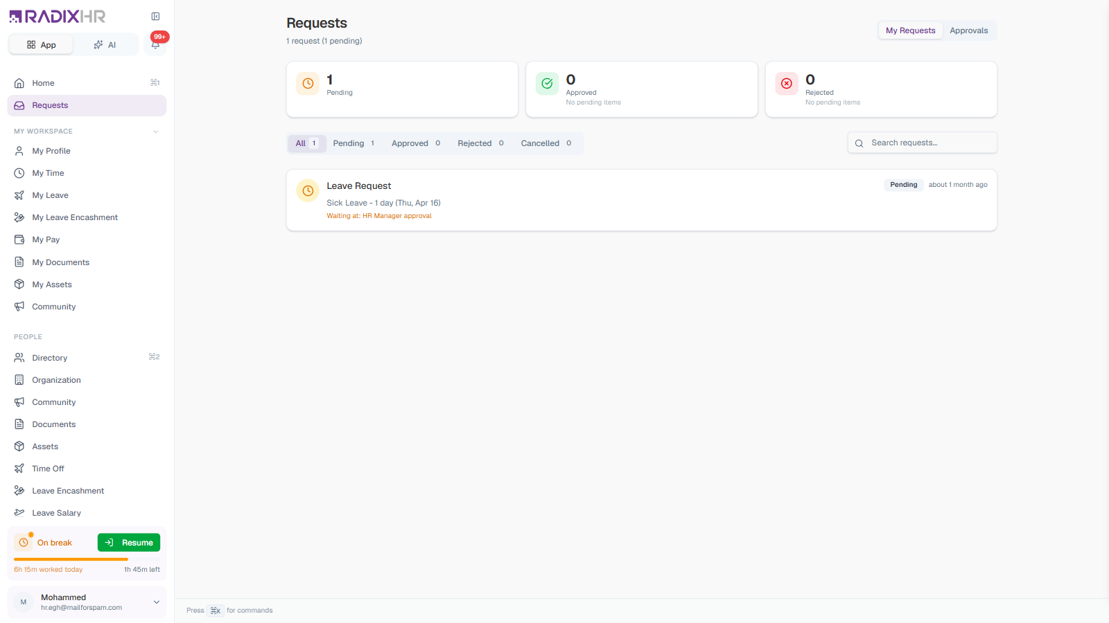Click the Rejected summary card
Image resolution: width=1109 pixels, height=623 pixels.
(881, 89)
